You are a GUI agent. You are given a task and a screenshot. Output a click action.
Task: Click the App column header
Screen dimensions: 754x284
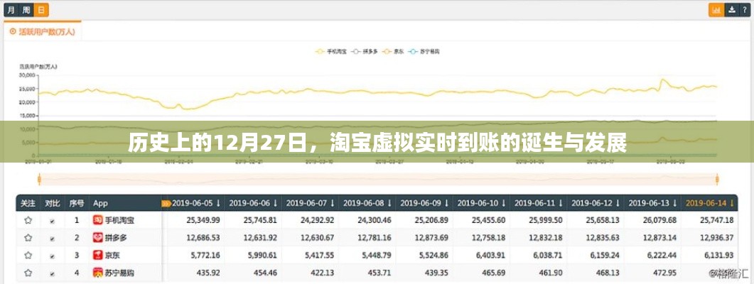click(100, 203)
